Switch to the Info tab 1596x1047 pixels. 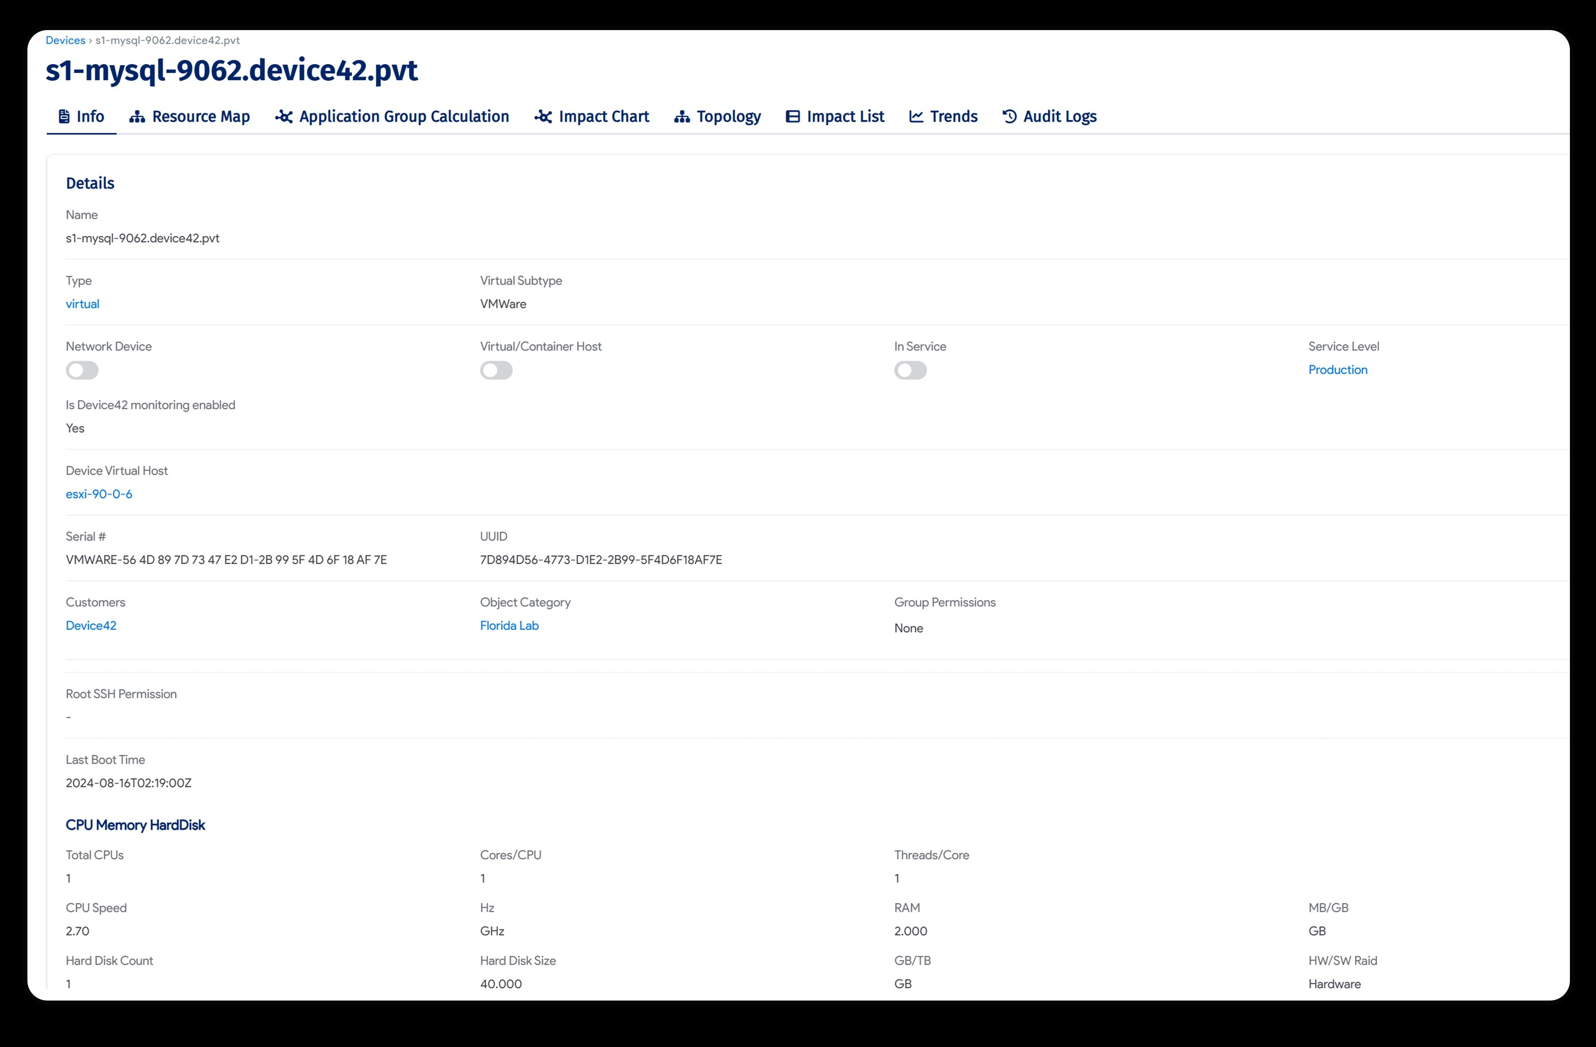[x=81, y=117]
